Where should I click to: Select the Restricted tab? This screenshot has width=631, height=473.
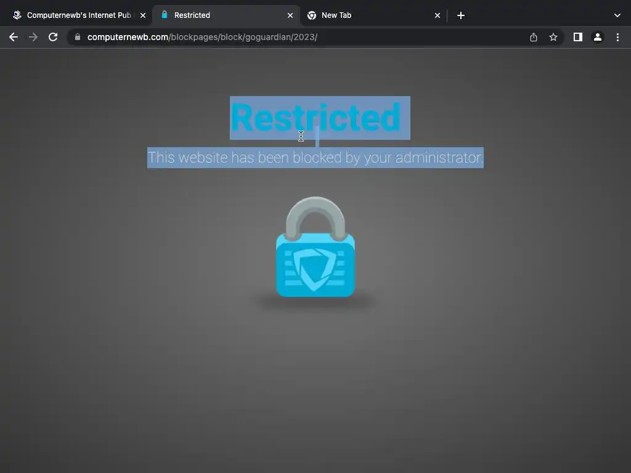[x=226, y=15]
